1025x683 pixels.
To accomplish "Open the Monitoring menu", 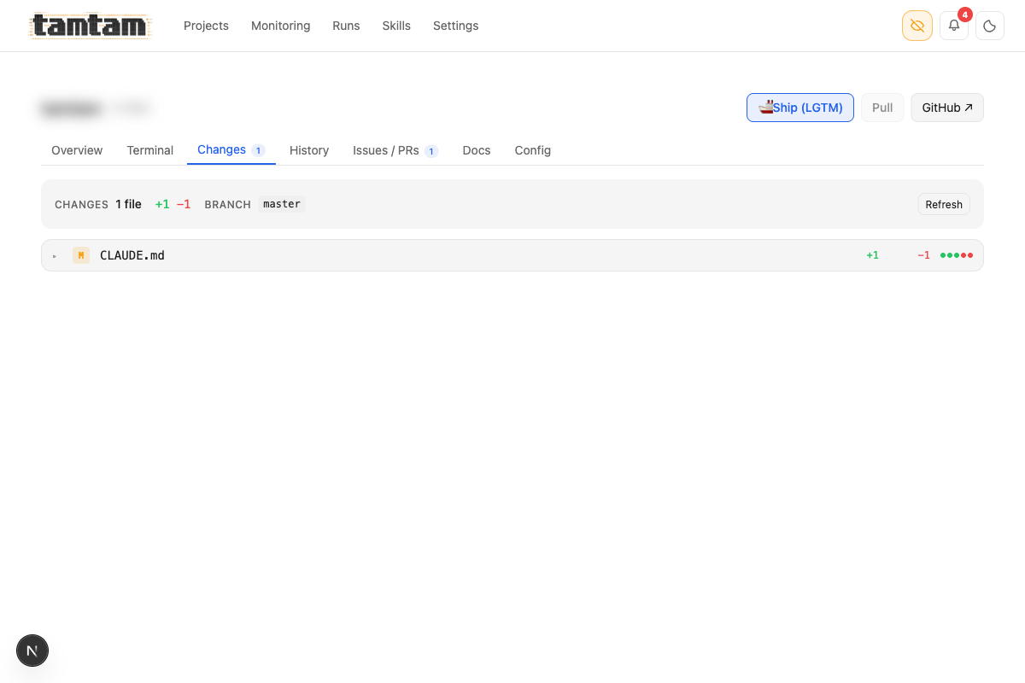I will [x=280, y=26].
